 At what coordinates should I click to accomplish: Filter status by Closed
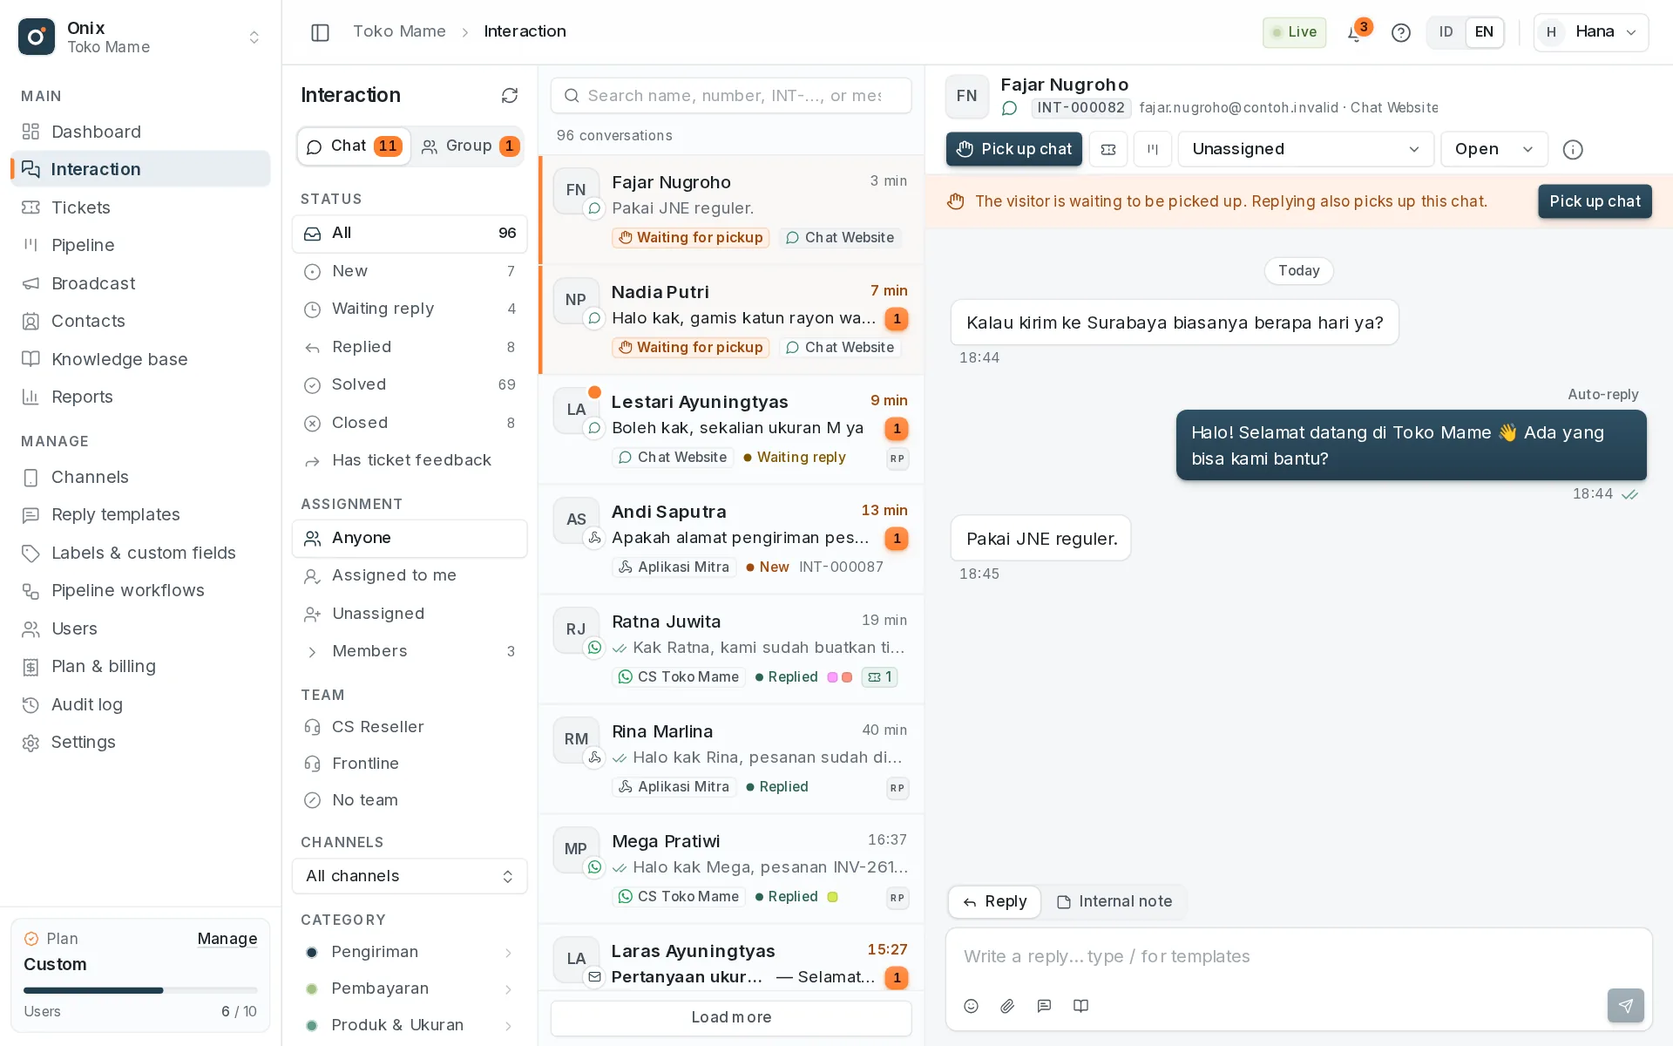click(x=410, y=423)
